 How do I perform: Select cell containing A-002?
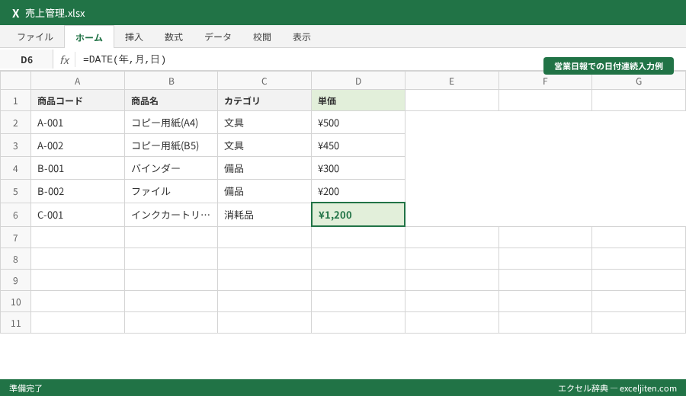pos(78,145)
